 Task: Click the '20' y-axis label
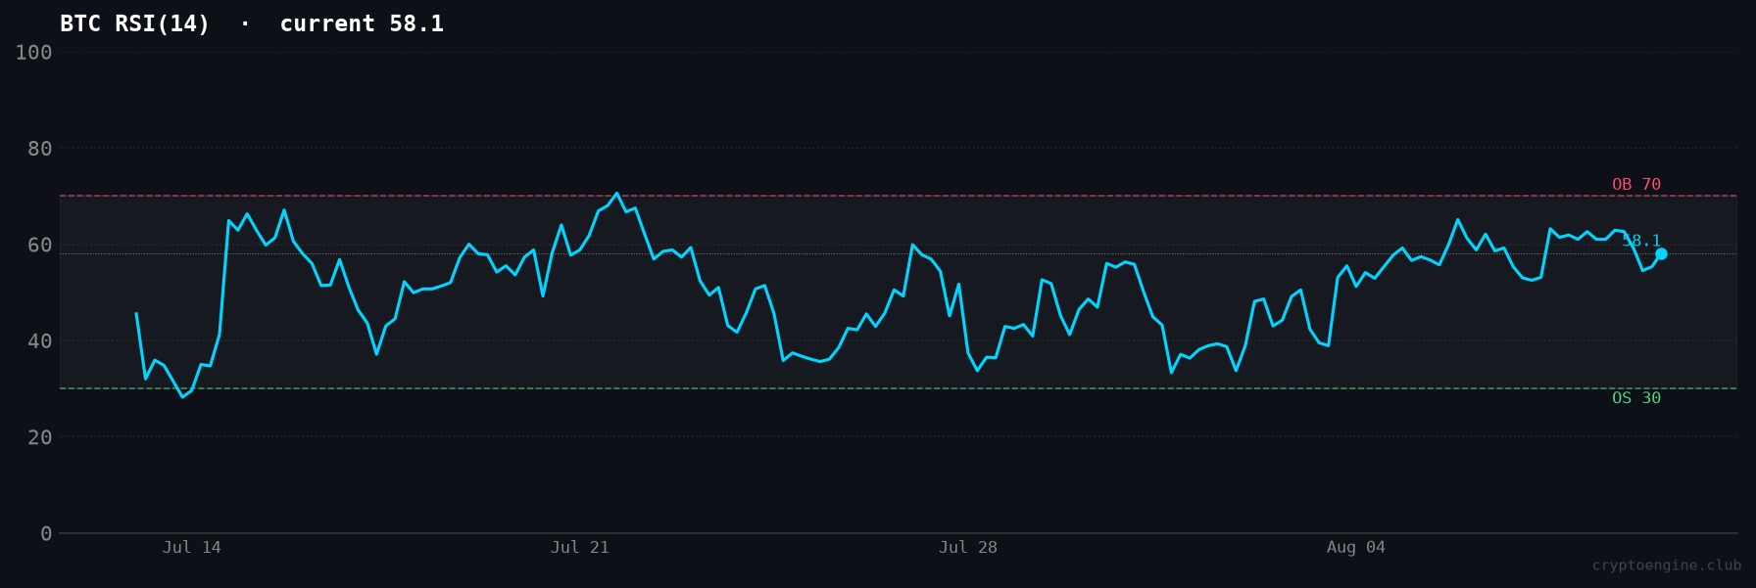click(40, 437)
